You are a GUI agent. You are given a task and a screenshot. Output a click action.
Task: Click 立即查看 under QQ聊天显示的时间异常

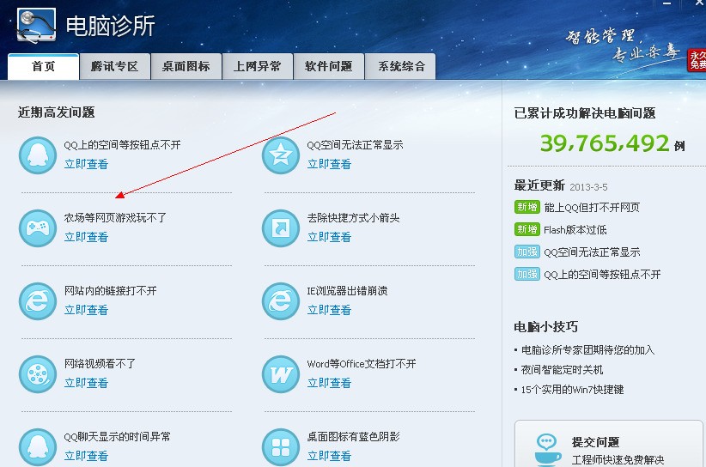click(86, 456)
